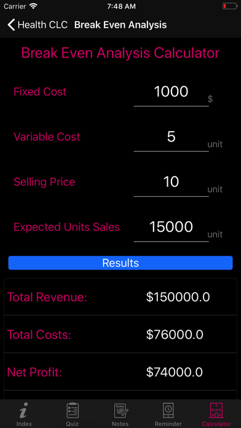The height and width of the screenshot is (428, 241).
Task: Tap the Break Even Analysis navigation title
Action: 120,25
